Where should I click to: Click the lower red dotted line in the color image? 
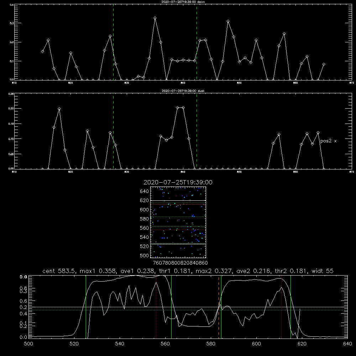pyautogui.click(x=178, y=230)
